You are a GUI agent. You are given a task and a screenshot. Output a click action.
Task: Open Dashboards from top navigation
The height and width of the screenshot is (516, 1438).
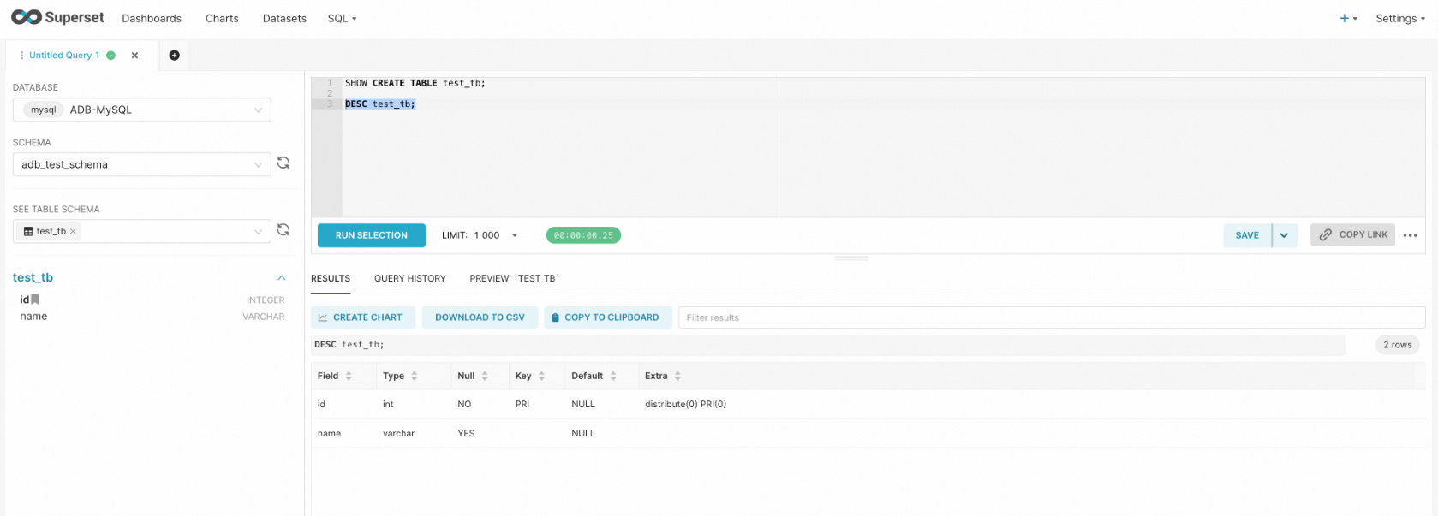(152, 18)
